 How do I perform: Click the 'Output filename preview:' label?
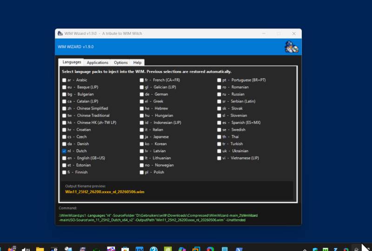coord(86,186)
